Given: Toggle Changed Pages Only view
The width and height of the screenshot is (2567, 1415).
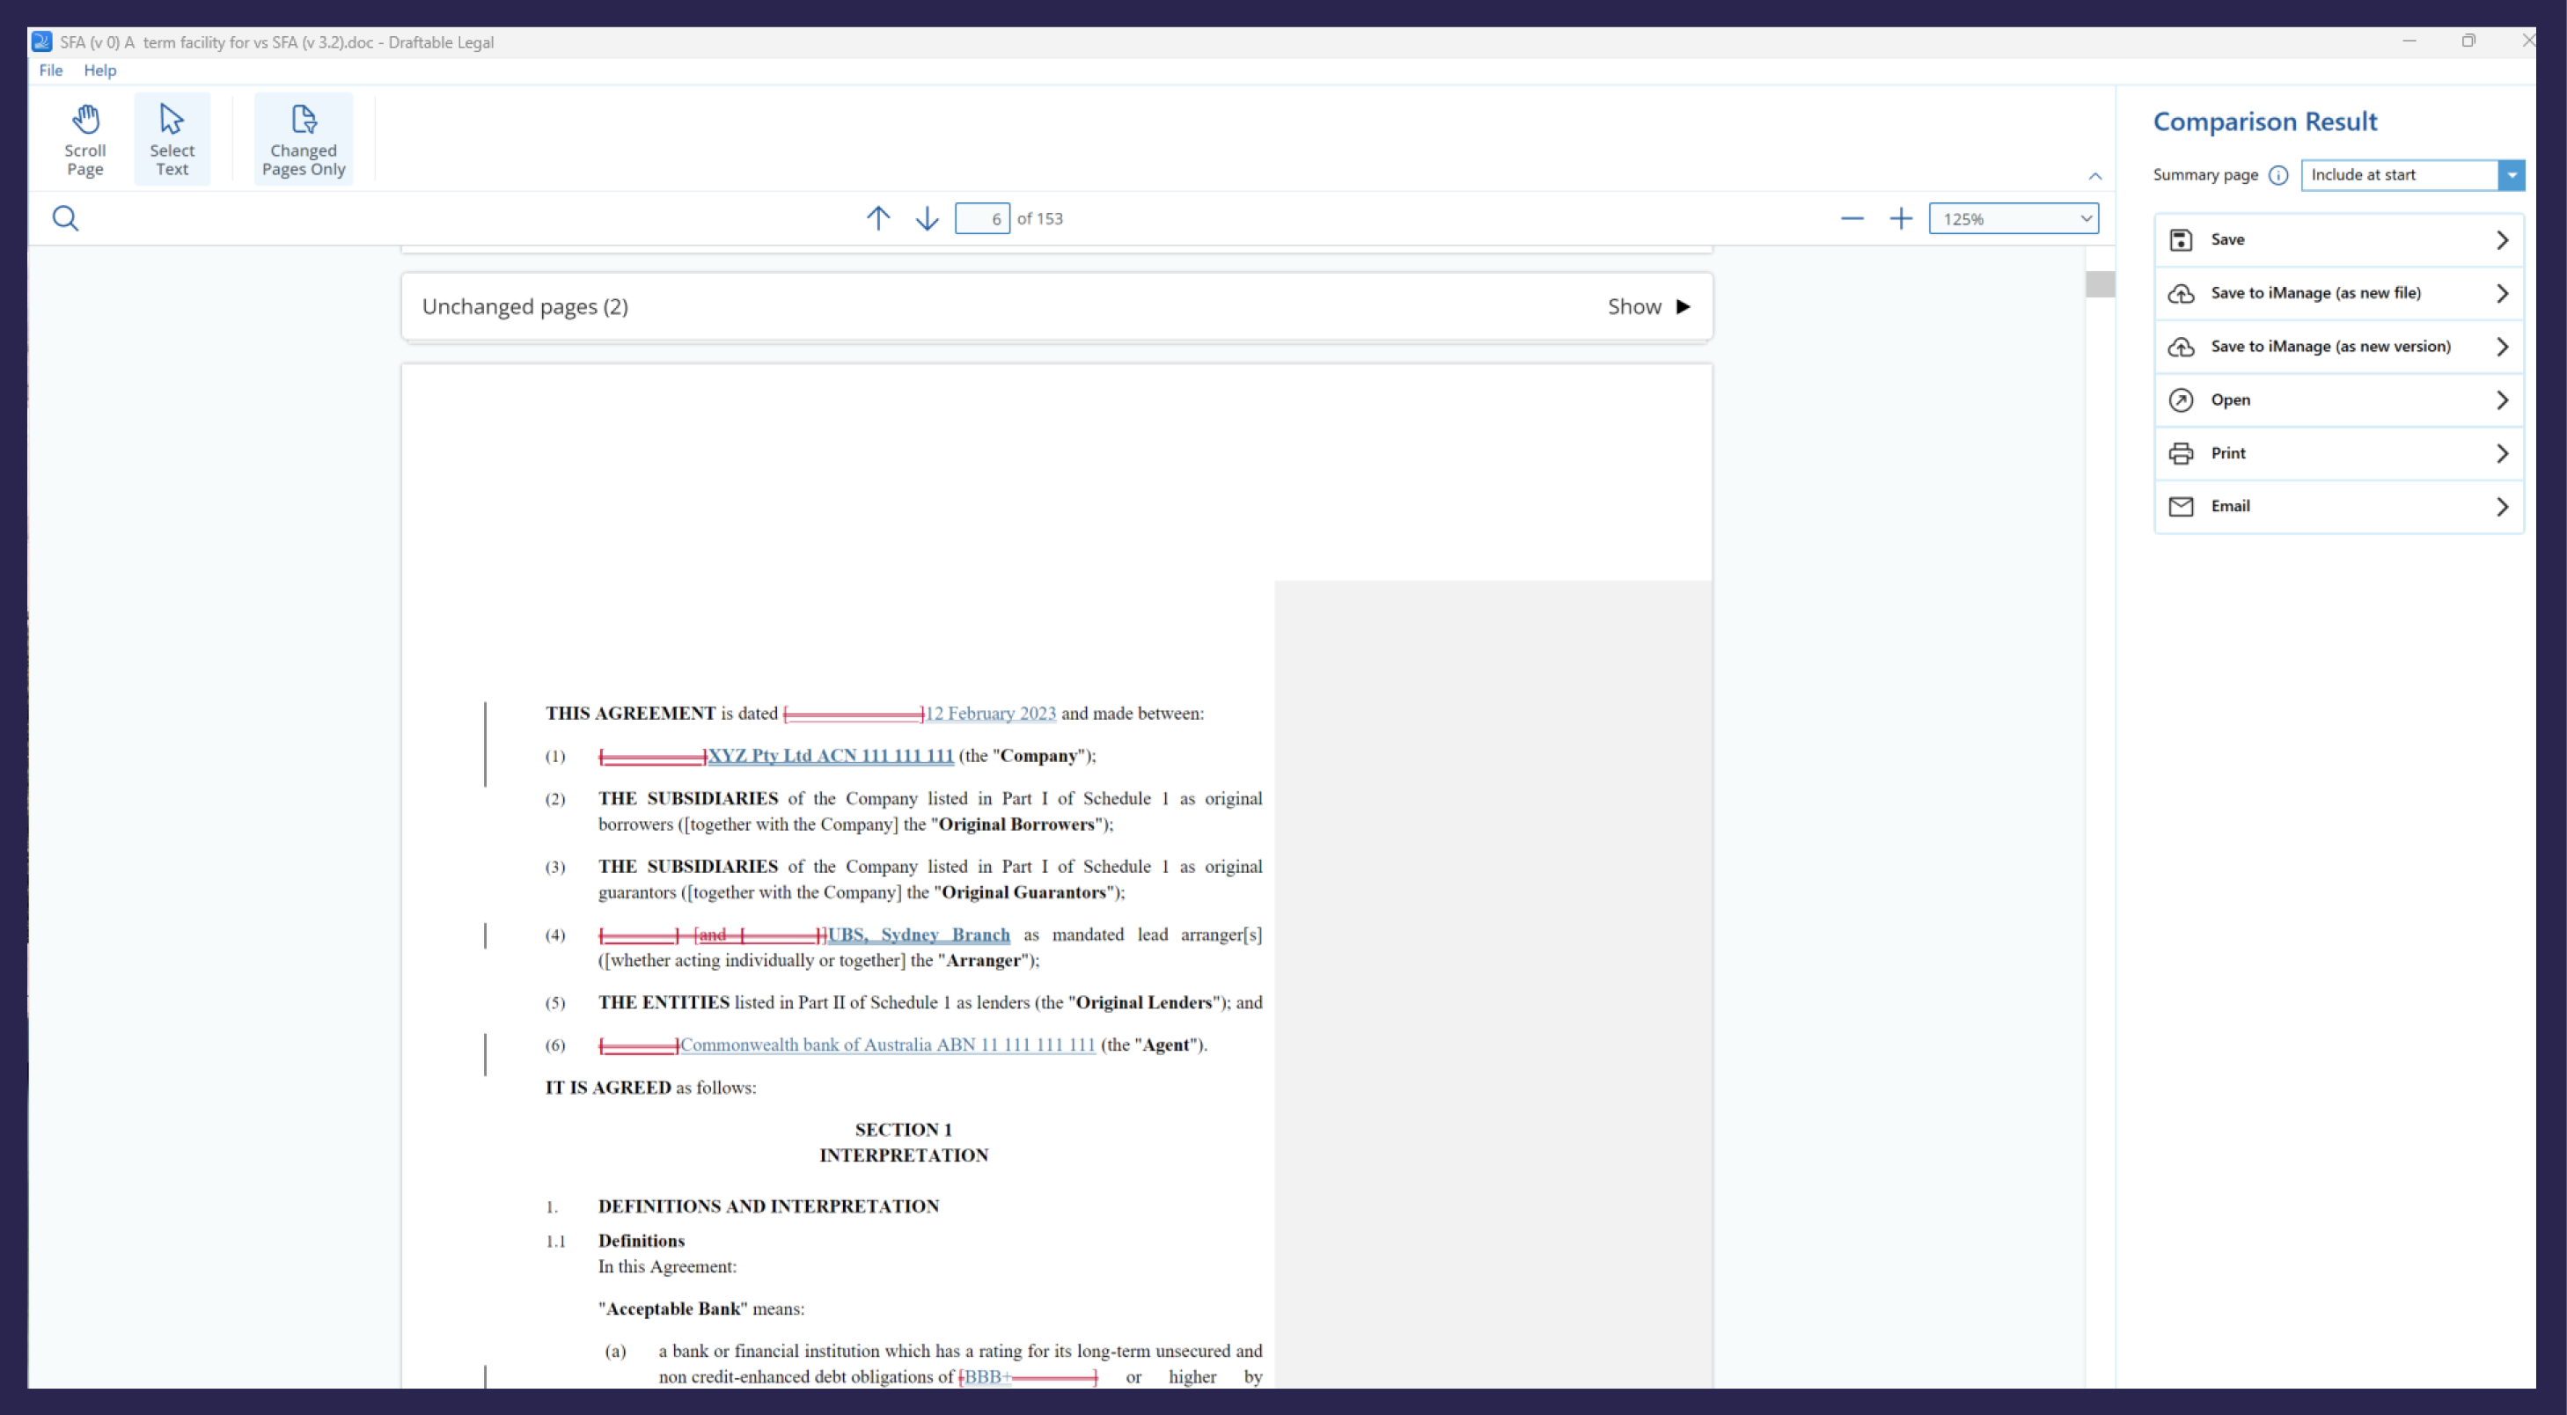Looking at the screenshot, I should click(x=303, y=138).
